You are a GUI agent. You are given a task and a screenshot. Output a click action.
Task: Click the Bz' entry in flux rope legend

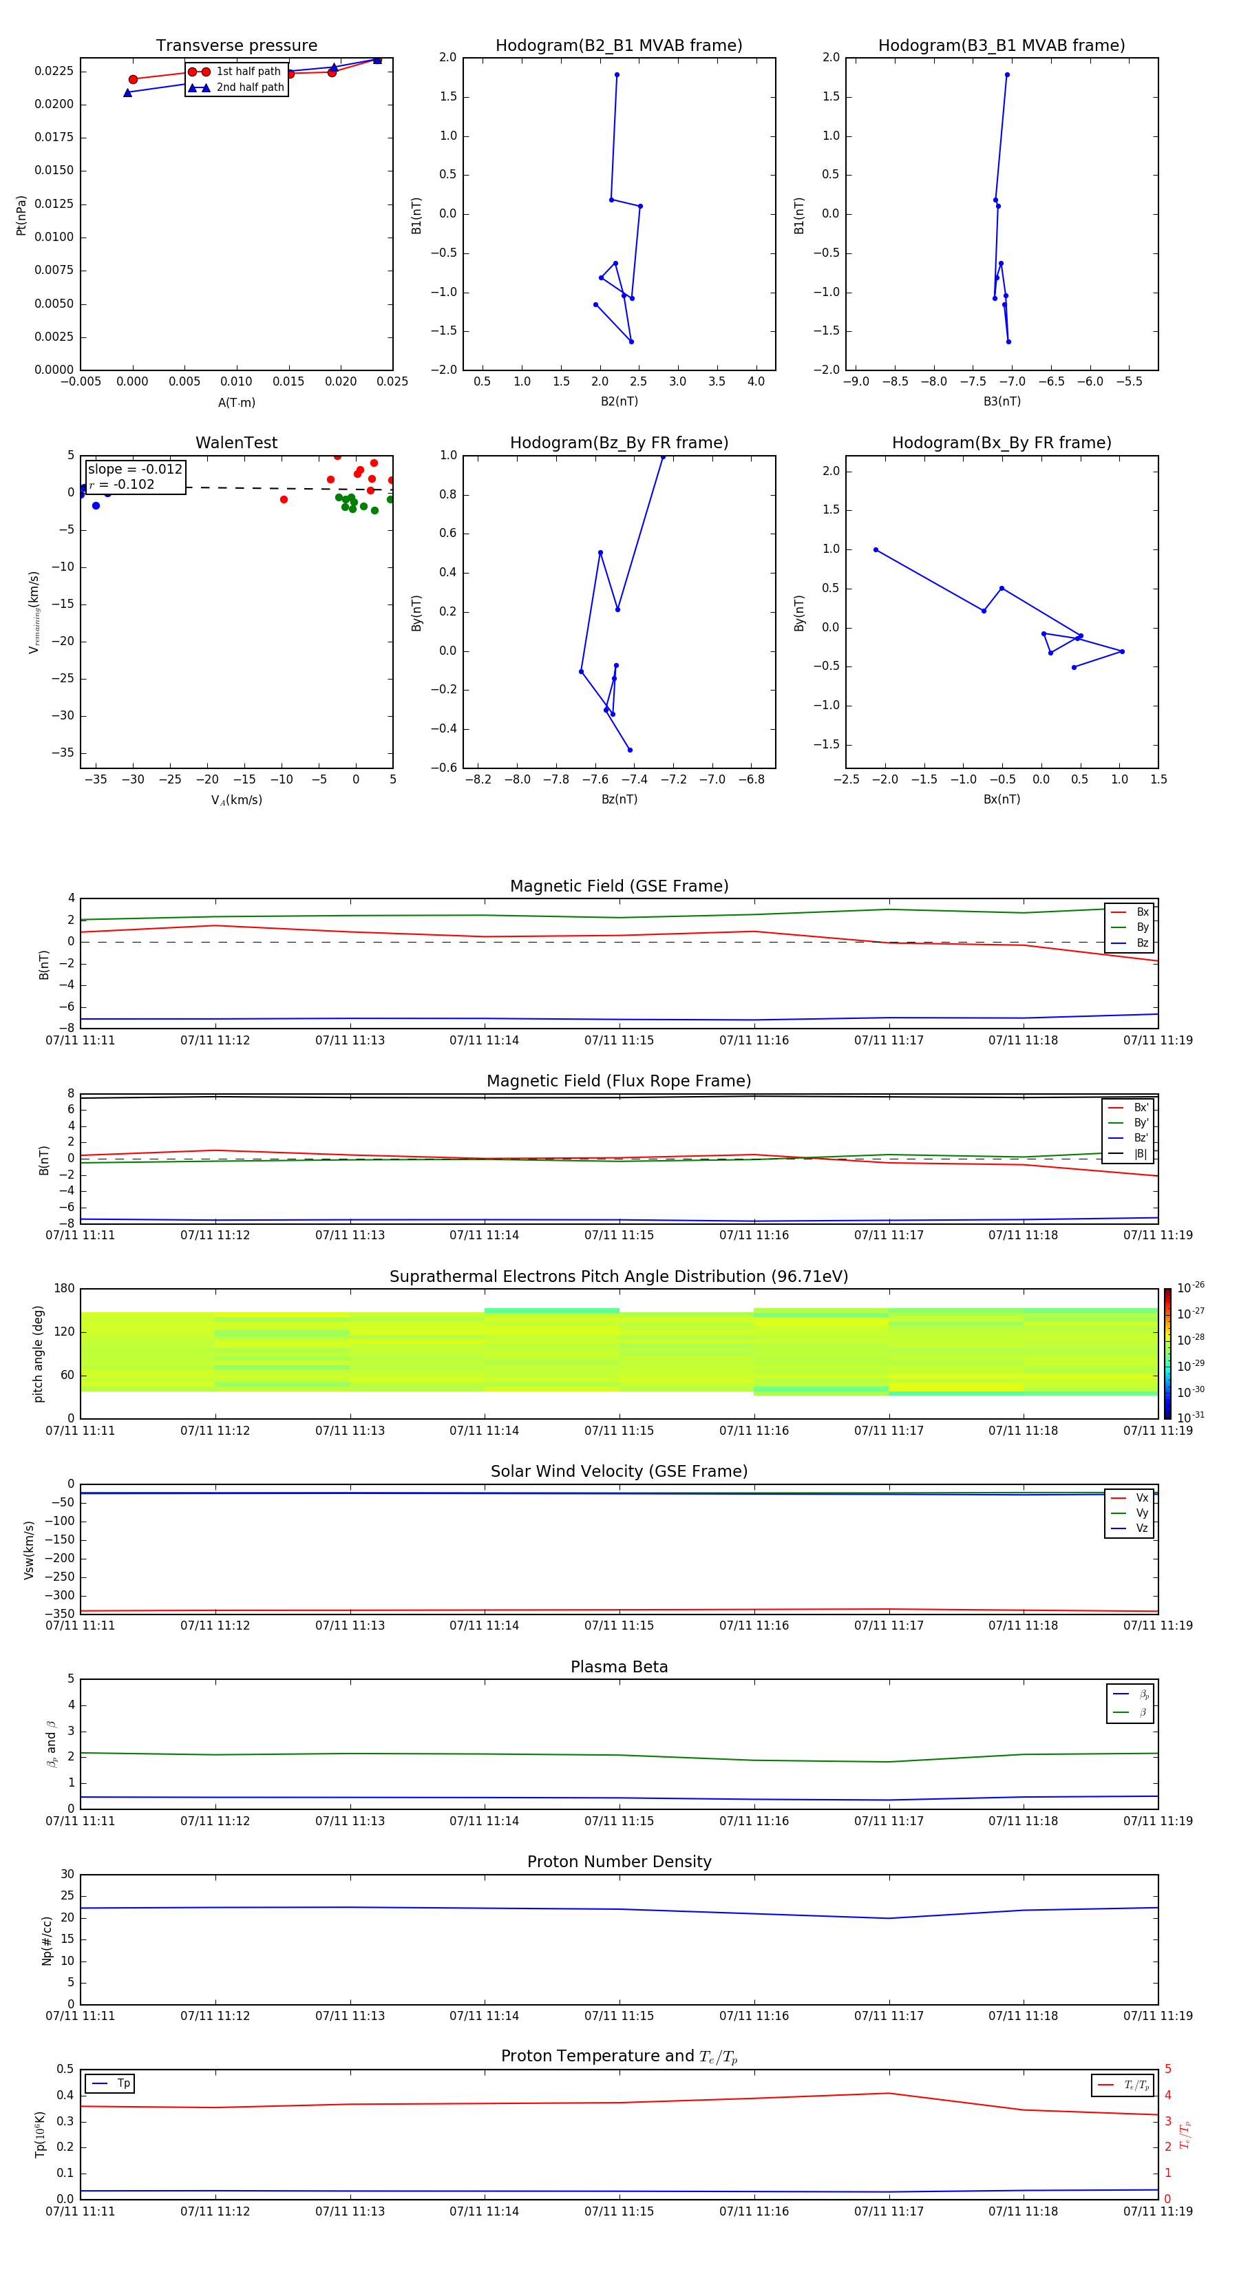1128,1139
